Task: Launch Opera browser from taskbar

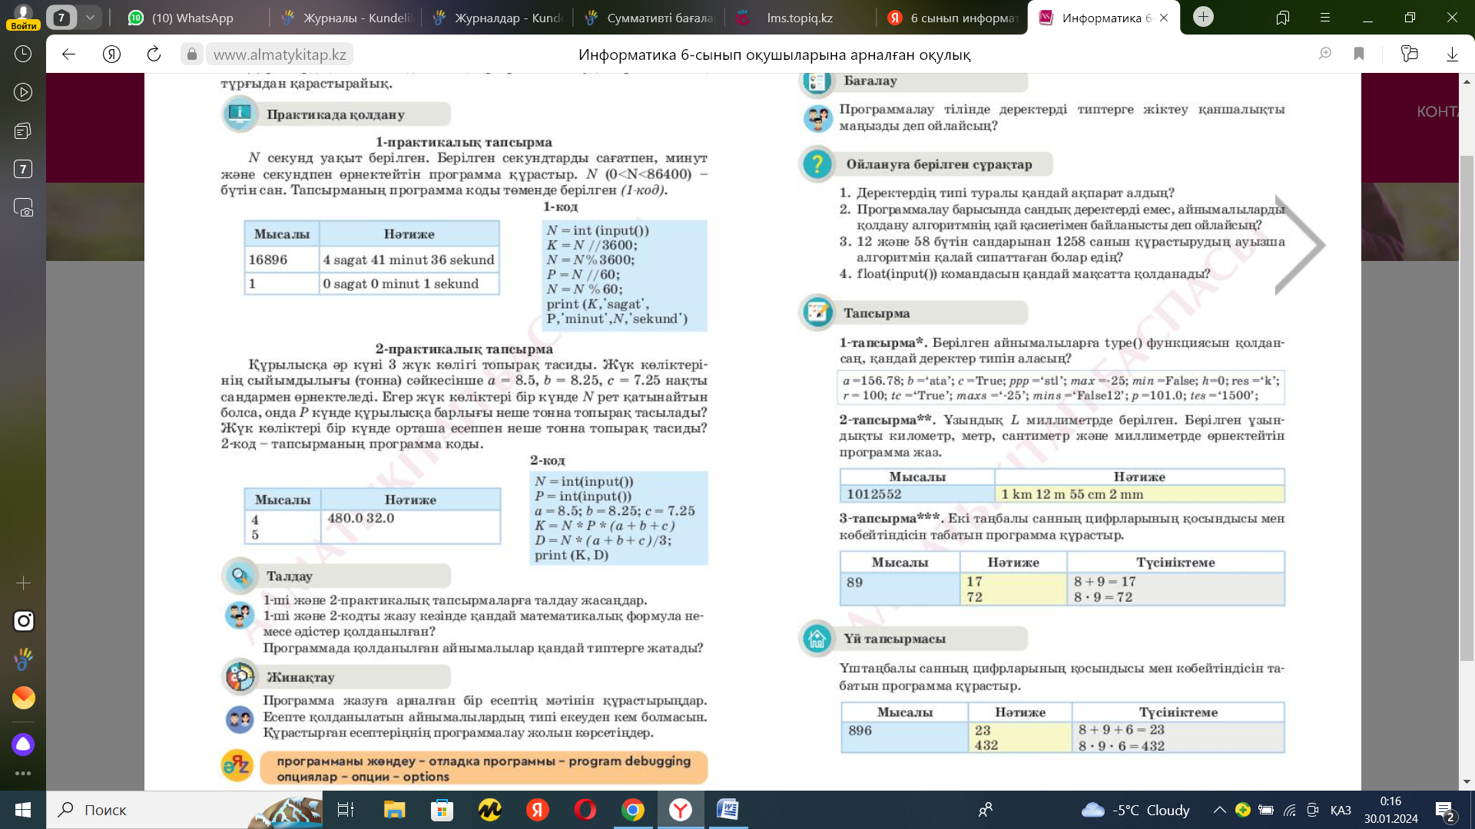Action: (585, 810)
